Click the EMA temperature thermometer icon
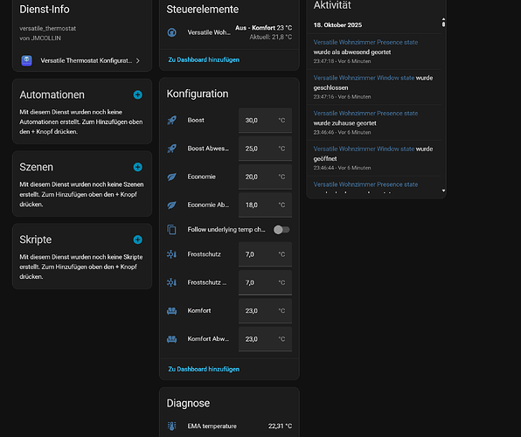Screen dimensions: 521x437 point(172,426)
